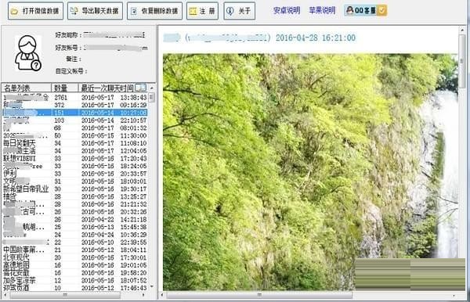Click the up arrow of contact list scrollbar

[152, 88]
